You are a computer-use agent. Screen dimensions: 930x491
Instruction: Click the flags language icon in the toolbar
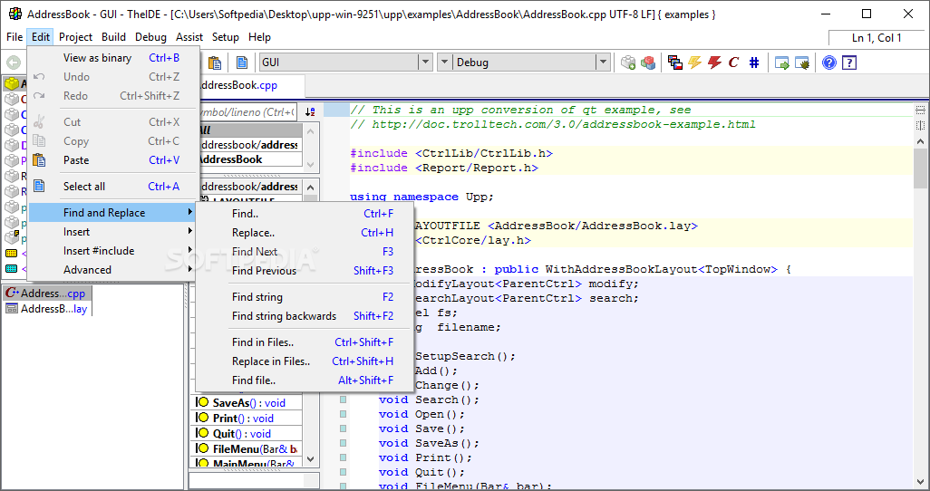(675, 63)
